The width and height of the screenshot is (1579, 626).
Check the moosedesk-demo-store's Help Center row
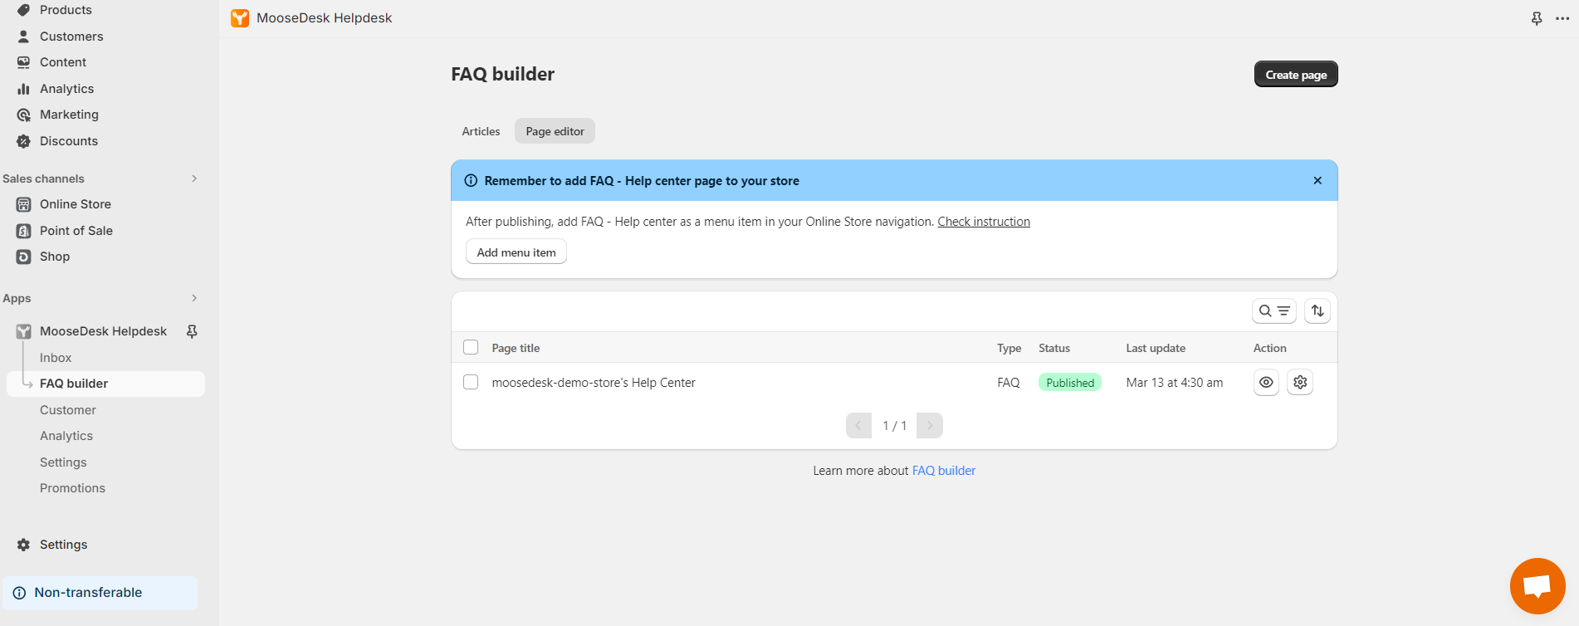pos(471,382)
